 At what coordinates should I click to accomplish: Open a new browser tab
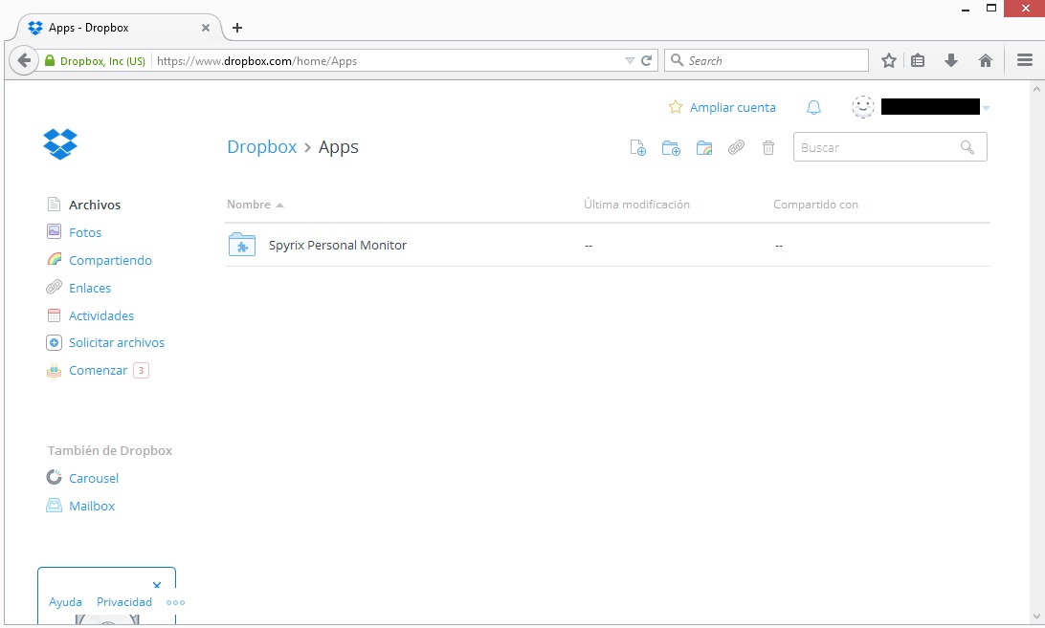[x=236, y=28]
